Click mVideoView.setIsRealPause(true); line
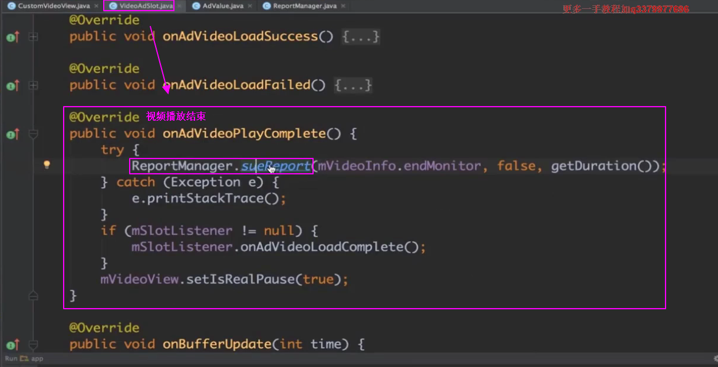This screenshot has height=367, width=718. point(224,279)
